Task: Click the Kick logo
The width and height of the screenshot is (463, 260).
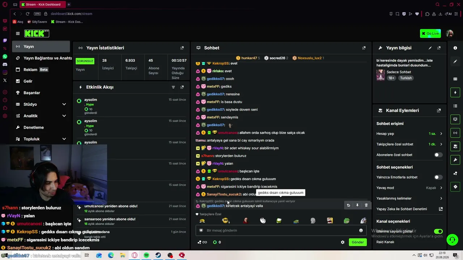Action: (x=37, y=34)
